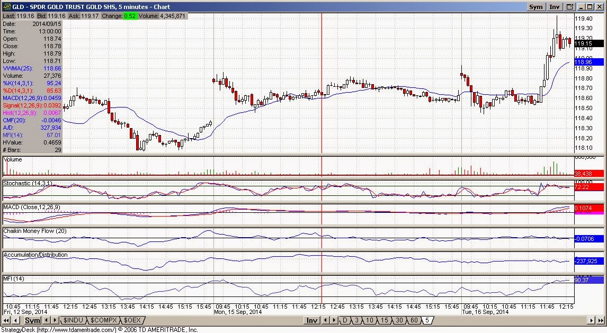Image resolution: width=607 pixels, height=333 pixels.
Task: Click the Ask: 119.17 quote field
Action: 84,16
